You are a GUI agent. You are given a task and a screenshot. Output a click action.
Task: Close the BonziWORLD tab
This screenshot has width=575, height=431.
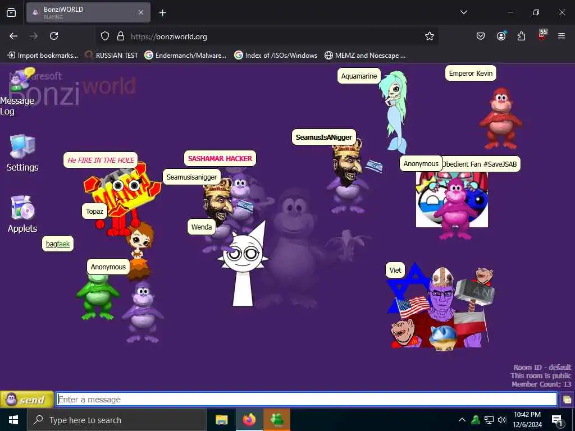[x=141, y=12]
